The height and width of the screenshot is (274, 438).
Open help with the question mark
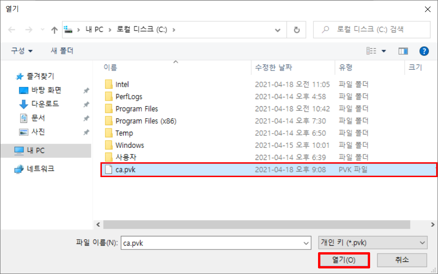point(424,51)
